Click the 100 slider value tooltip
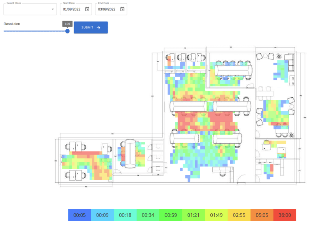Image resolution: width=314 pixels, height=225 pixels. (67, 24)
